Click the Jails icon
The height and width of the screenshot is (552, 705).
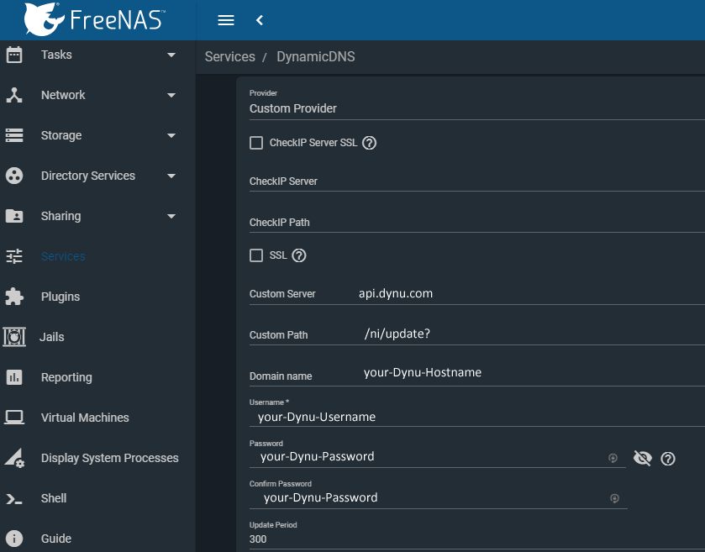pos(14,337)
